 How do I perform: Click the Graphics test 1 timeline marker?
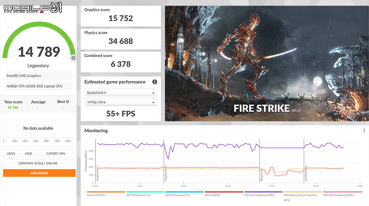point(97,173)
